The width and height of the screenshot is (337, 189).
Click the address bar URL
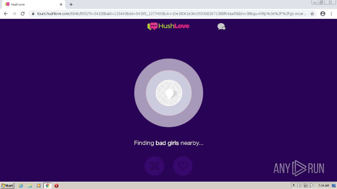click(x=172, y=14)
